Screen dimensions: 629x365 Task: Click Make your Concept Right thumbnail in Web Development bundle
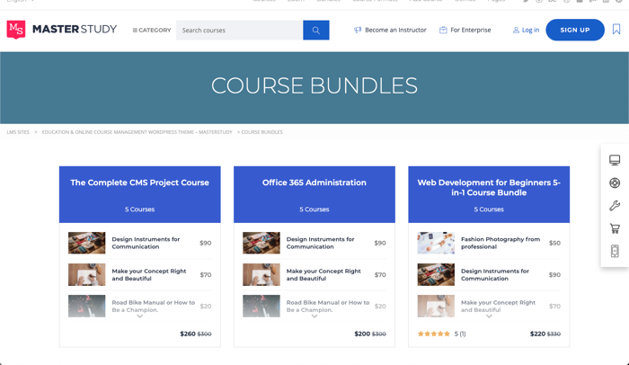click(x=436, y=307)
